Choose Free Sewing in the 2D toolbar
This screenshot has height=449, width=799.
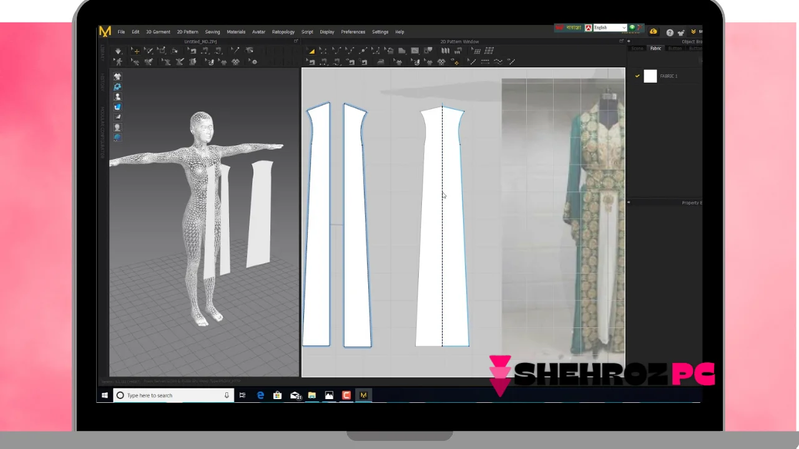coord(336,62)
